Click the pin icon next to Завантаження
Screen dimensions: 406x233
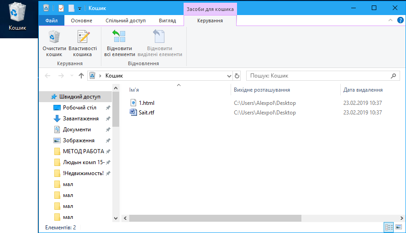(x=108, y=119)
